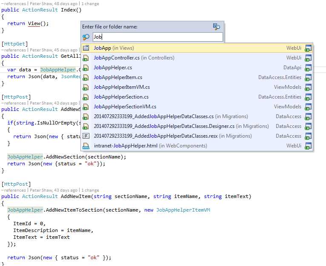Click the 'ItemDescription = itemName,' line

point(53,230)
